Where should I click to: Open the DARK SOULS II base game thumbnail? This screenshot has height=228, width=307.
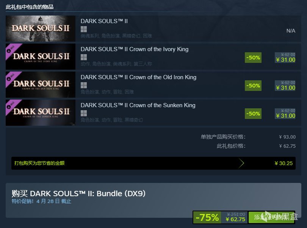tap(41, 28)
